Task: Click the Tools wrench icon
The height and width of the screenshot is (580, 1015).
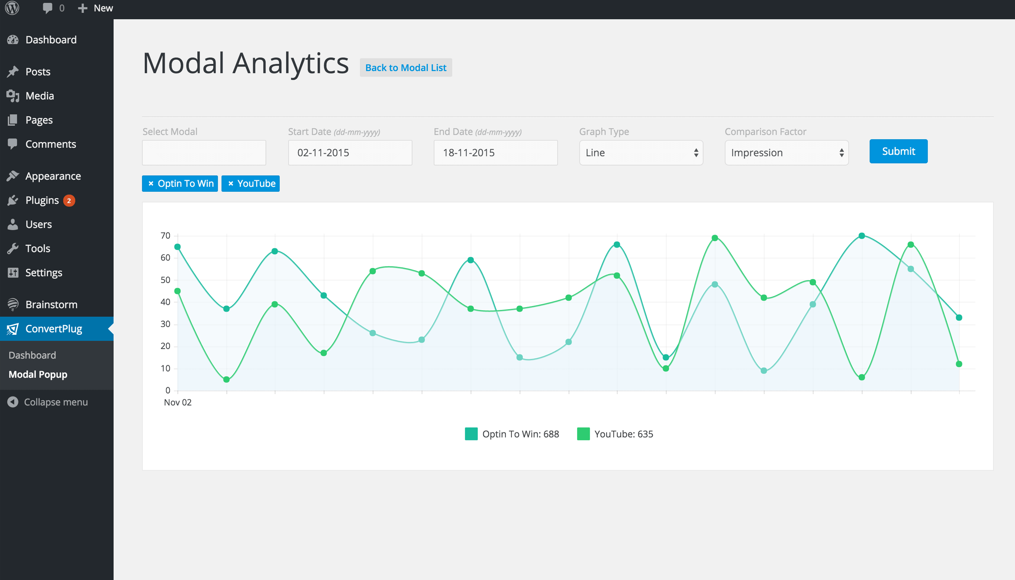Action: tap(13, 249)
